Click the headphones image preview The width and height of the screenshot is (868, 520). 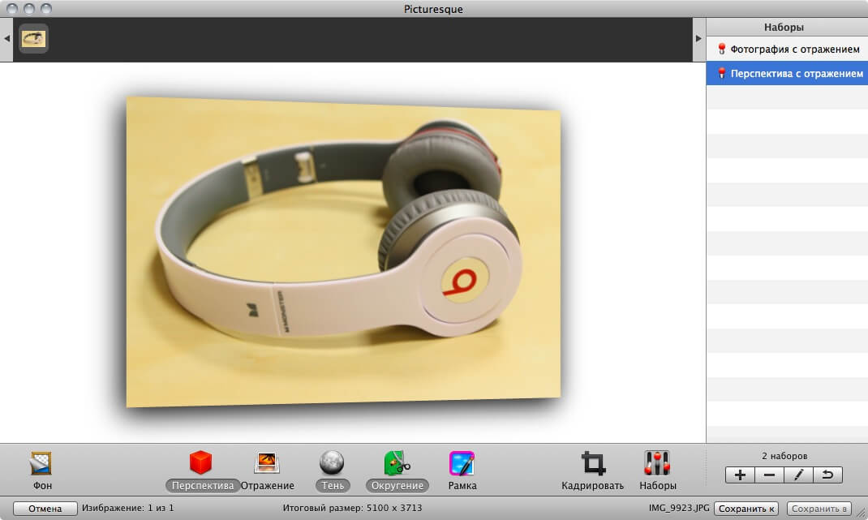pos(343,251)
